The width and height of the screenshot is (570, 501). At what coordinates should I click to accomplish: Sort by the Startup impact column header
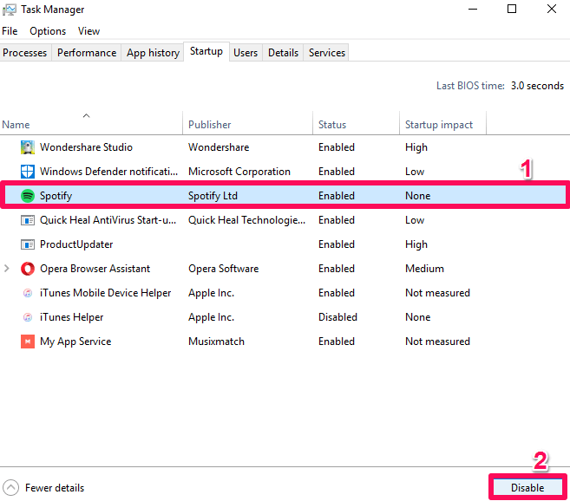coord(442,123)
